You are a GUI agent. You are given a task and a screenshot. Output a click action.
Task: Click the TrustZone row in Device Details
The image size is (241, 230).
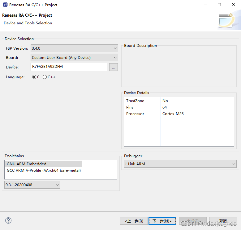(179, 101)
